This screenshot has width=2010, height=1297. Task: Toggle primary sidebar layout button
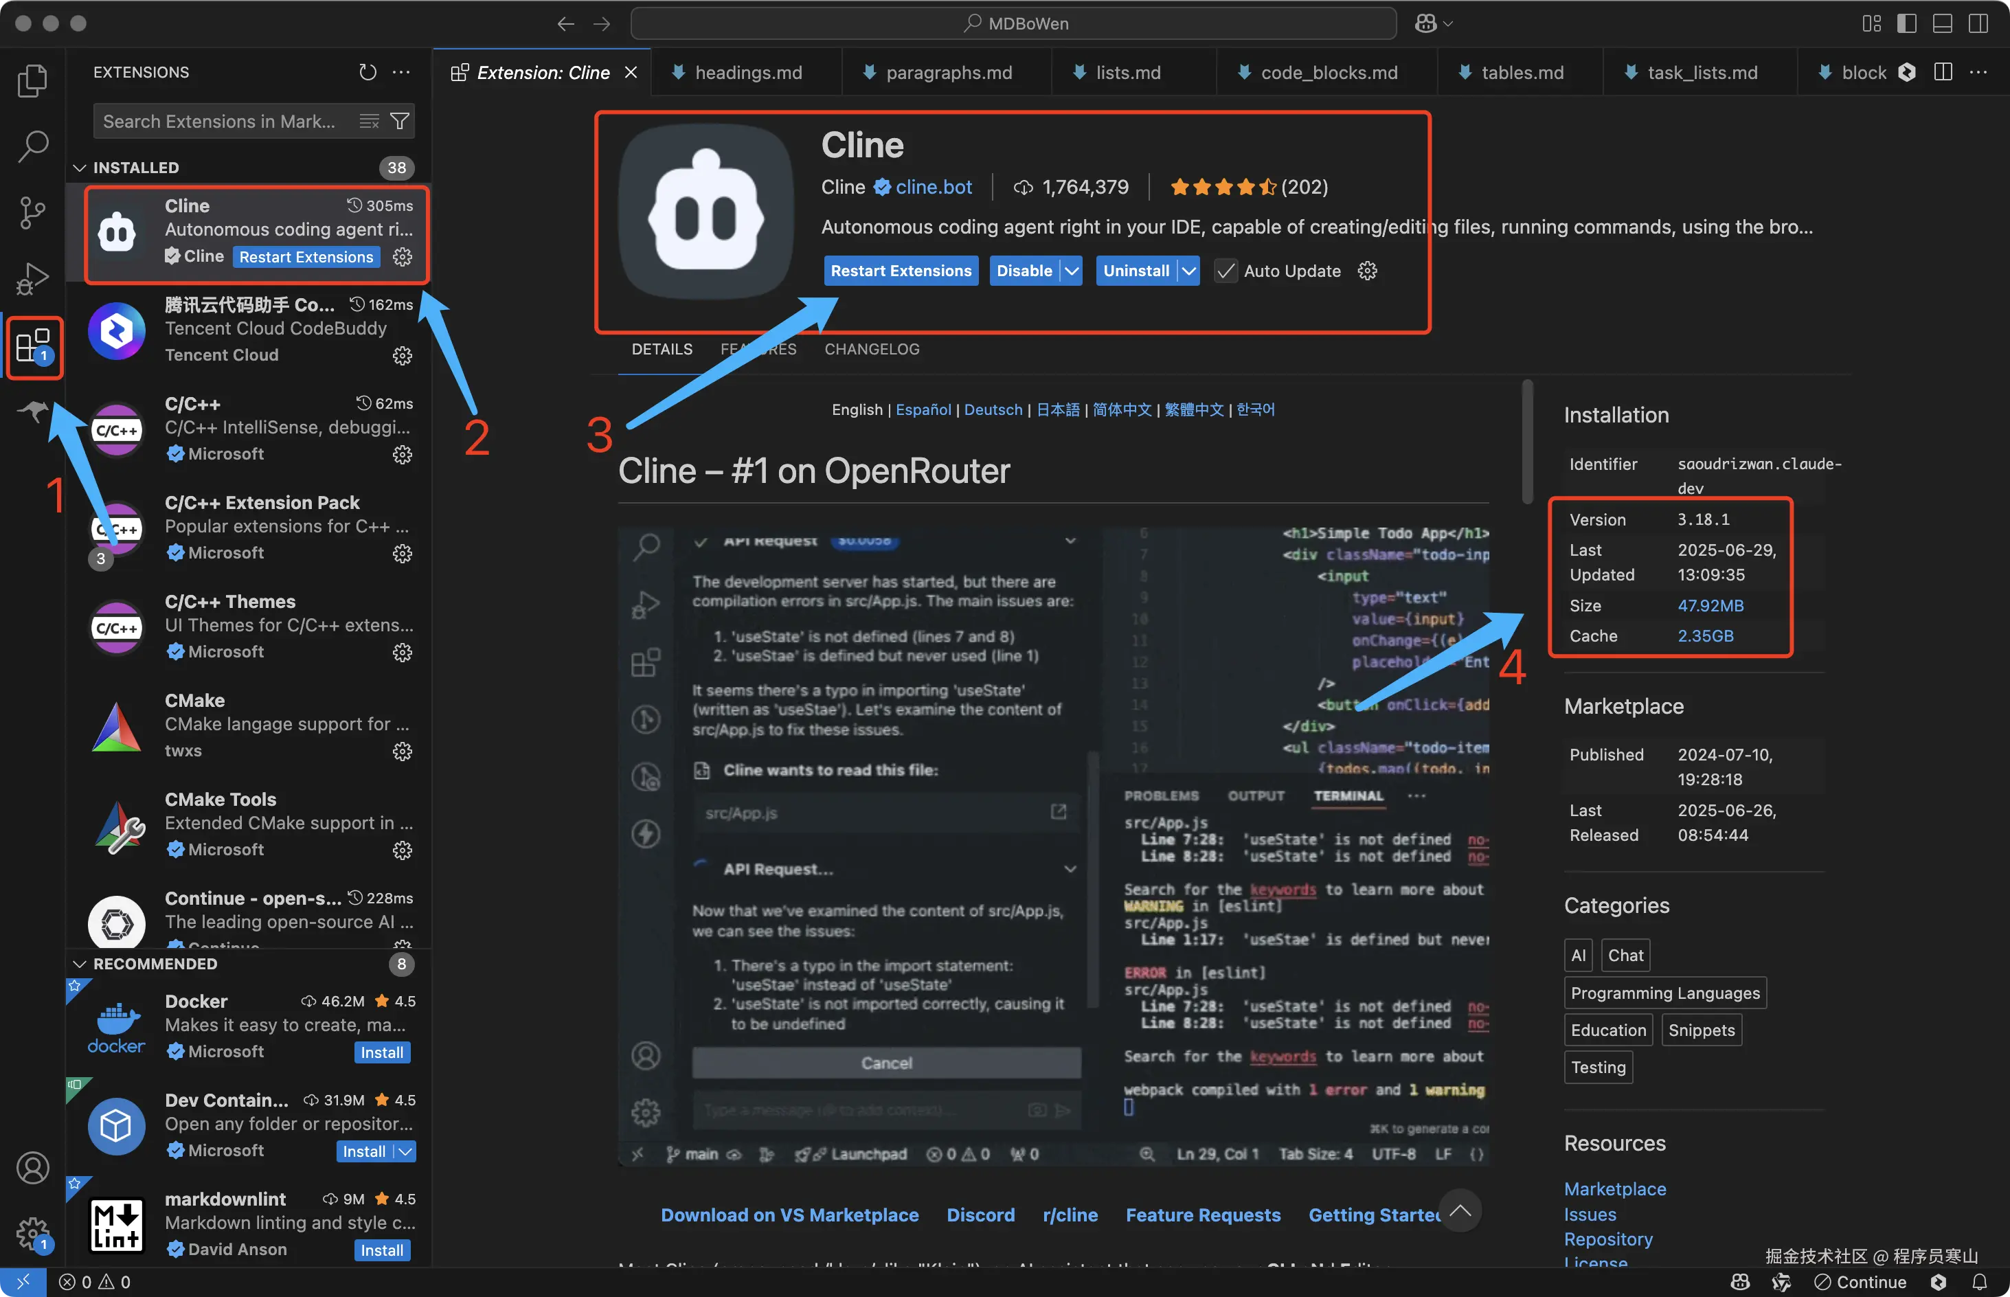1906,23
